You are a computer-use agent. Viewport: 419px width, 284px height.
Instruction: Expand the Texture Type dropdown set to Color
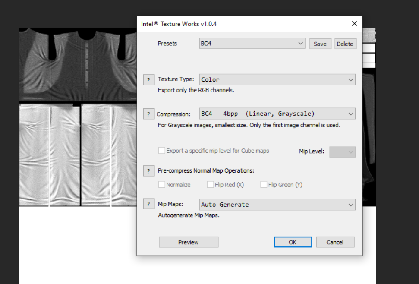(277, 79)
